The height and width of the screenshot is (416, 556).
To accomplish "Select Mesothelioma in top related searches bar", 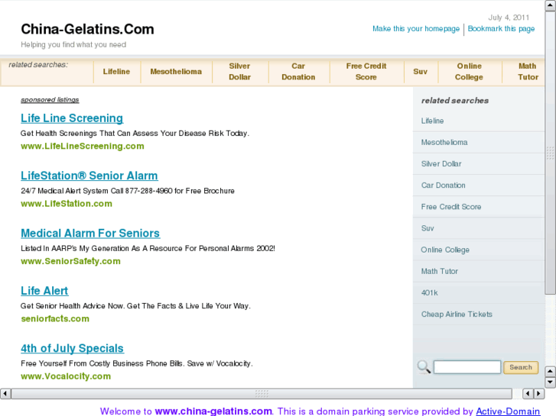I will 176,72.
